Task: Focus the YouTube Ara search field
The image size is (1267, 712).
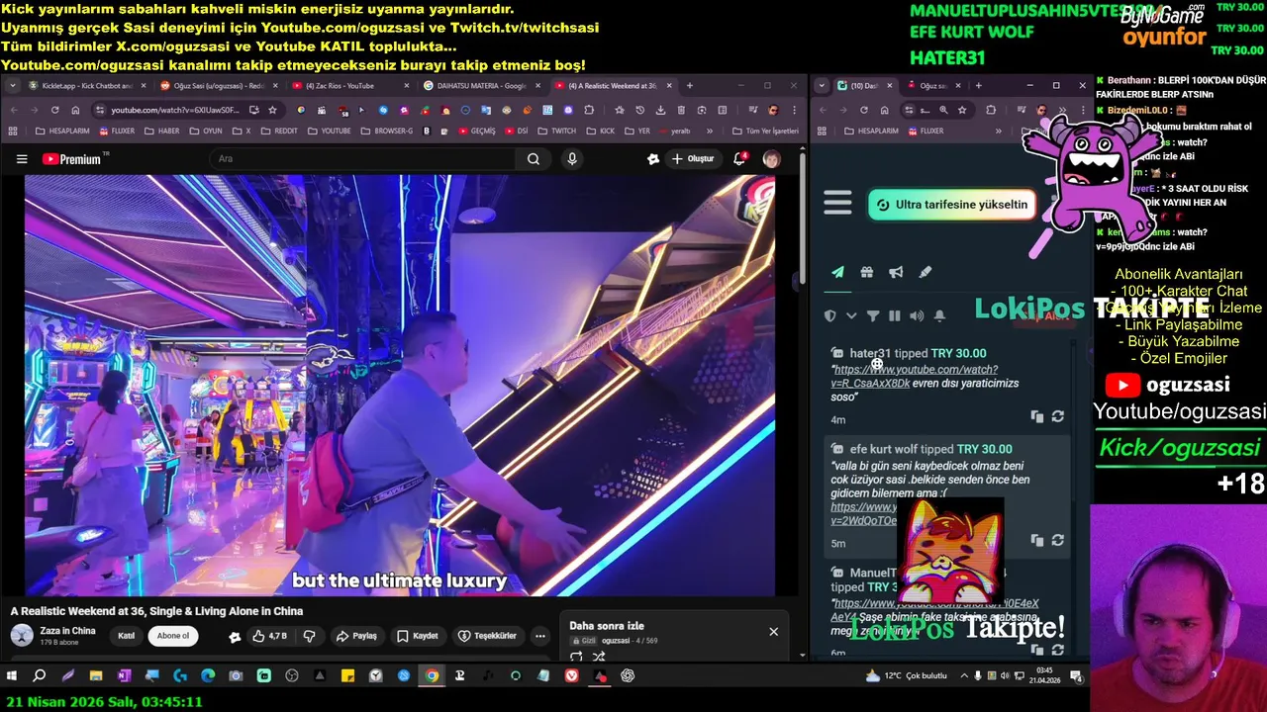Action: pyautogui.click(x=361, y=159)
